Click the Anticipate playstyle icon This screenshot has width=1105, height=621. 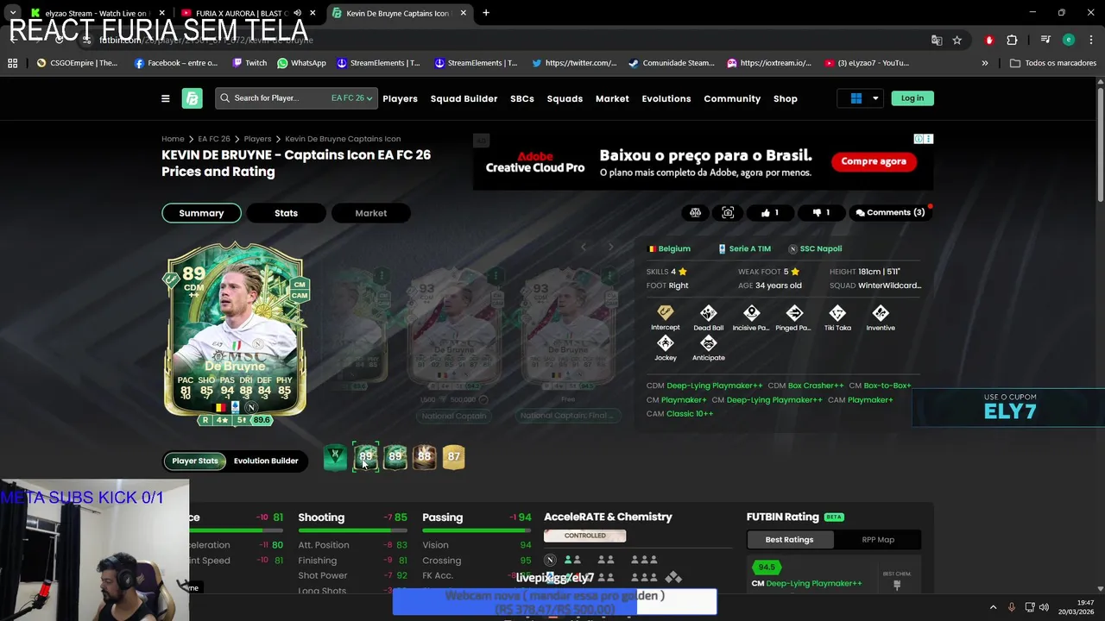pos(708,343)
